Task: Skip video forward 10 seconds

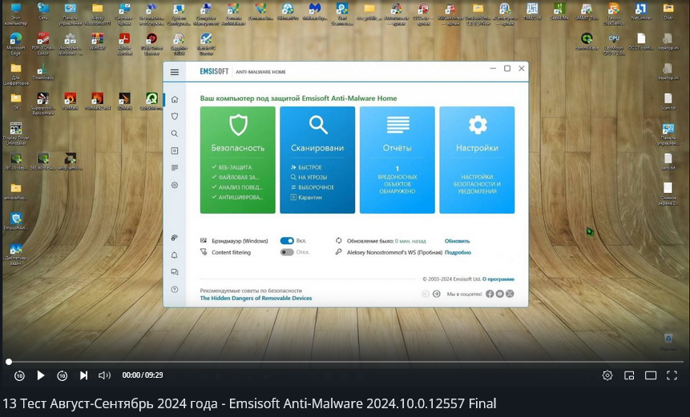Action: click(62, 375)
